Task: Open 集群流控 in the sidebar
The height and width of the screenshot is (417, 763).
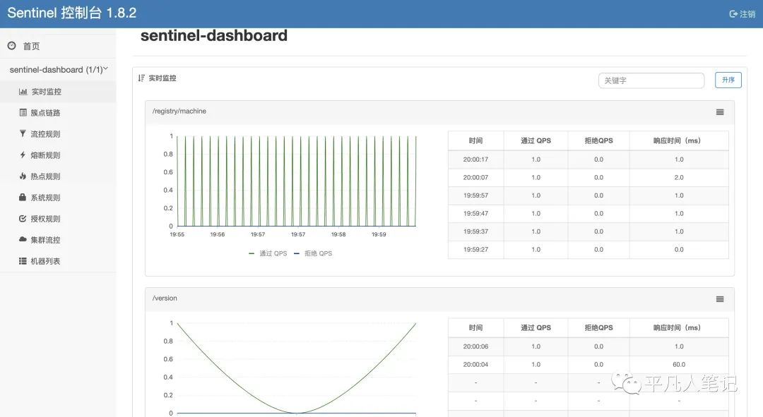Action: click(x=58, y=240)
